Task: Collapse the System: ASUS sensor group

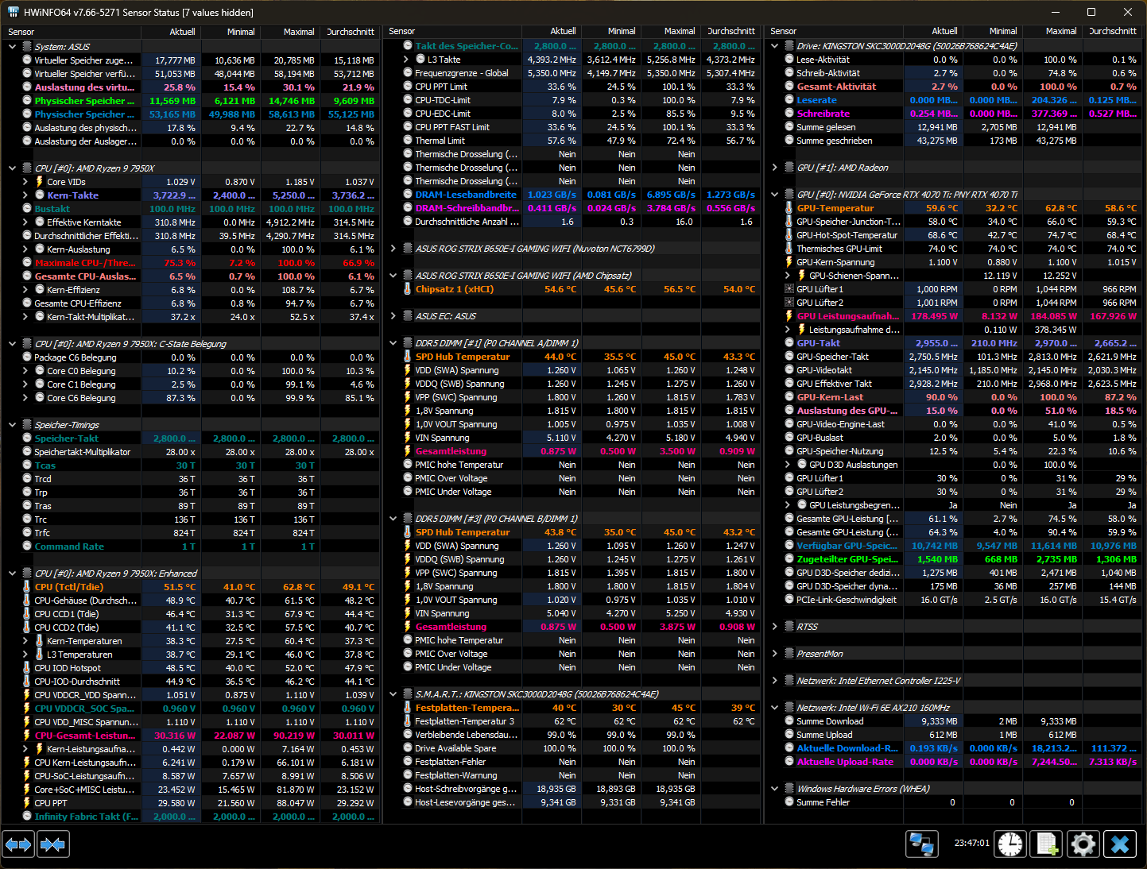Action: point(12,47)
